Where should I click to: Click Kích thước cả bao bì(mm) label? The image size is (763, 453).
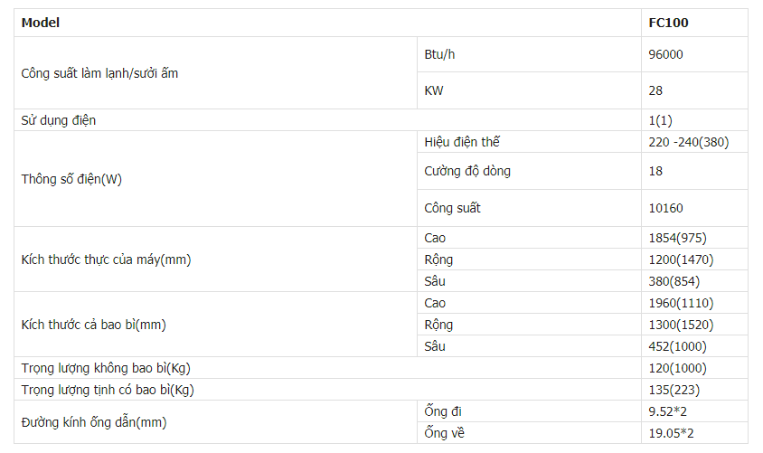coord(93,324)
